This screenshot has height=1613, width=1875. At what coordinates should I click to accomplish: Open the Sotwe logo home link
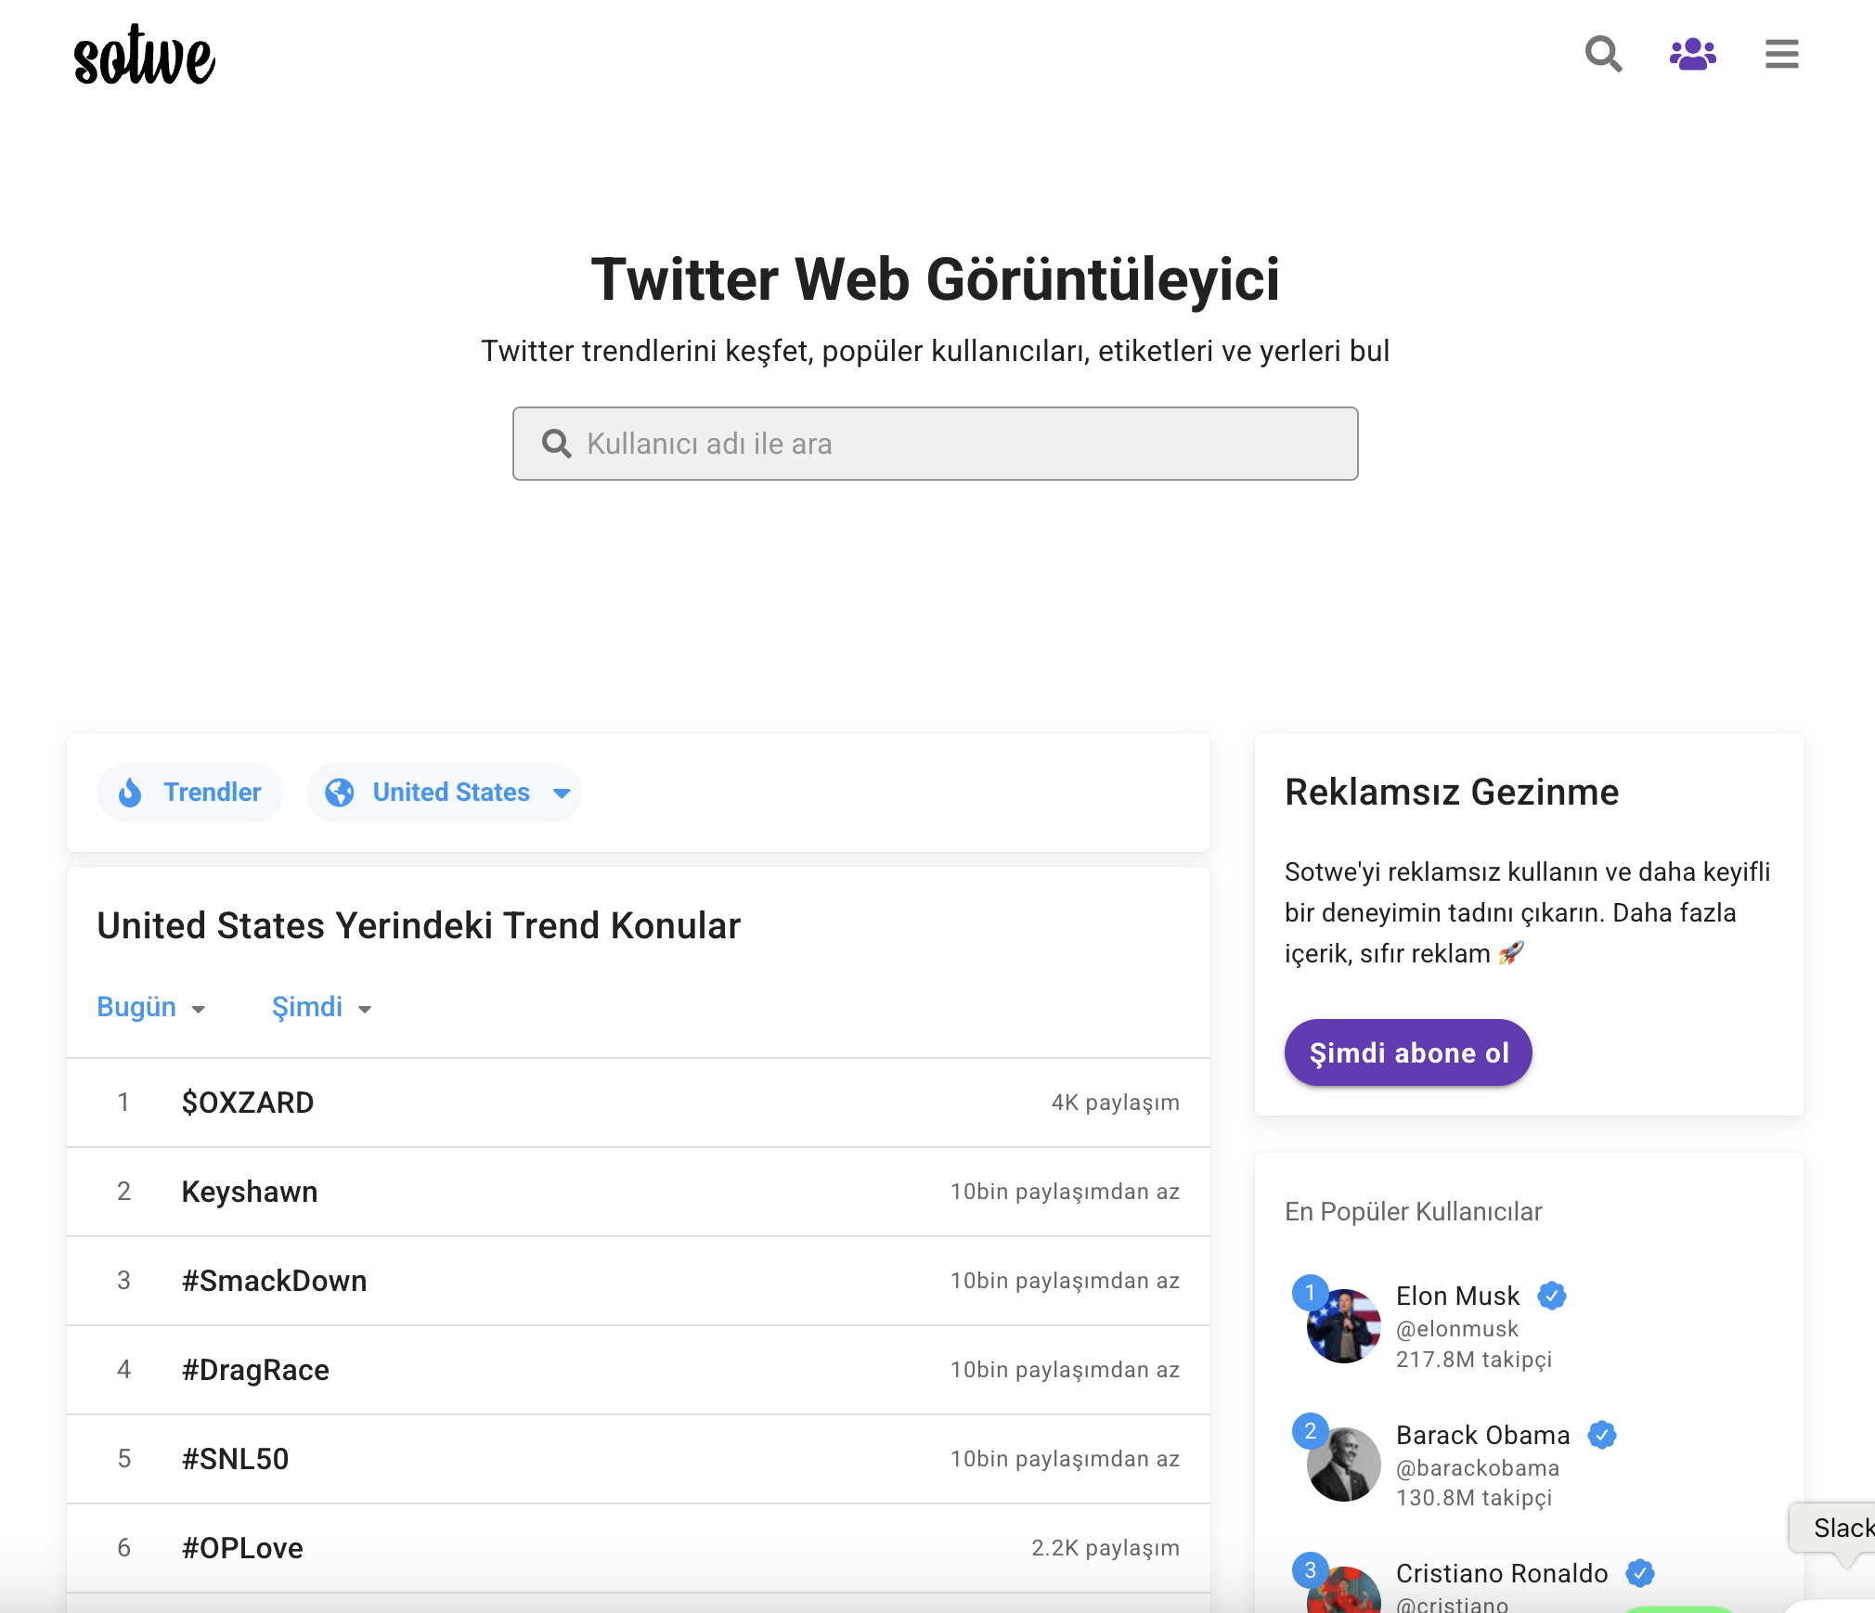coord(144,55)
